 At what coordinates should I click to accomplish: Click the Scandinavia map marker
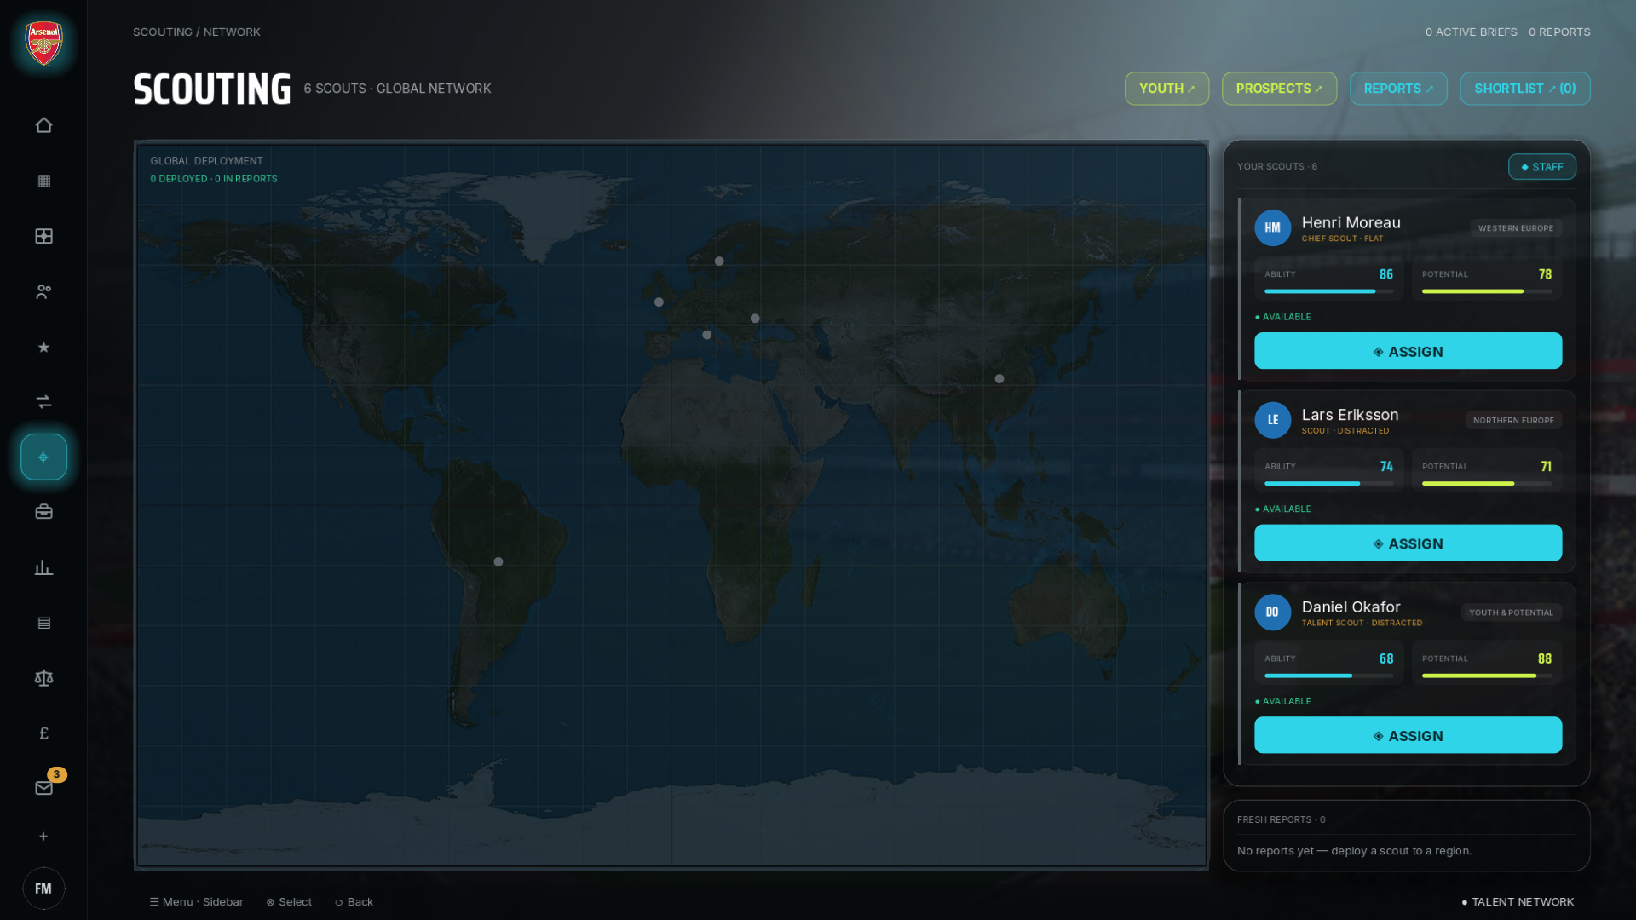click(719, 262)
